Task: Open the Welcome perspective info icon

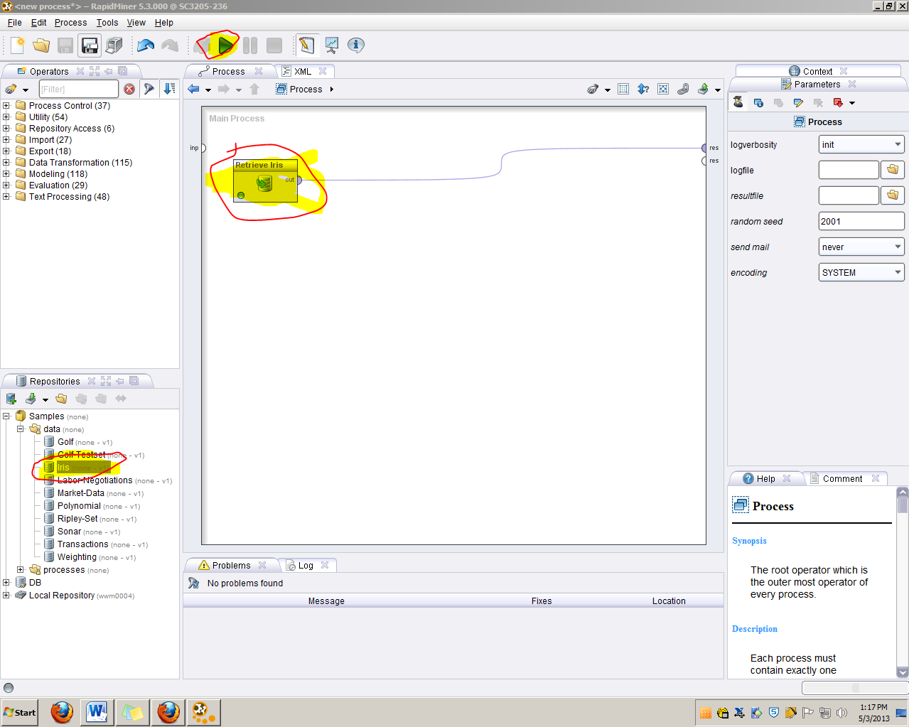Action: [x=356, y=45]
